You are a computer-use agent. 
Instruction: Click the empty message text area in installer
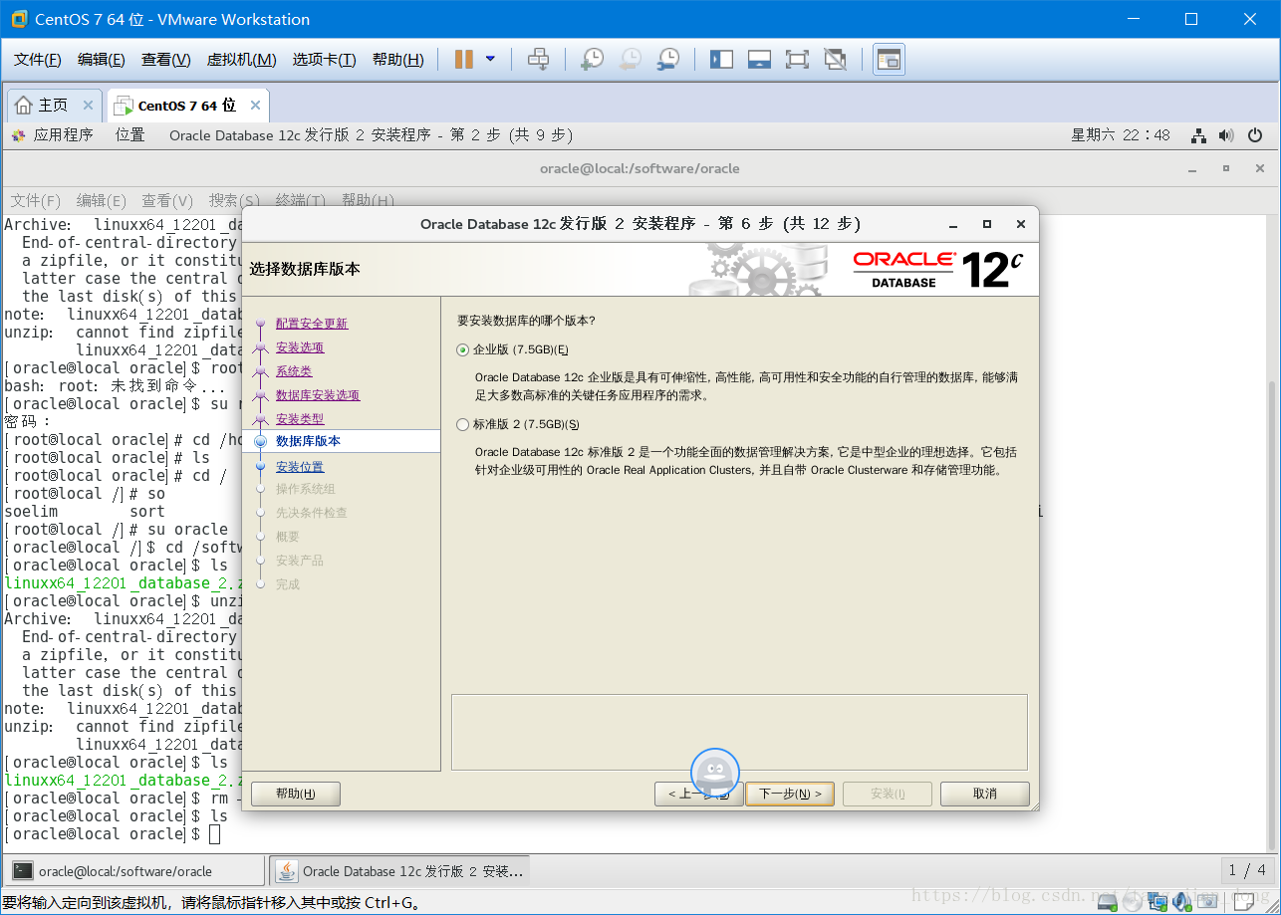coord(739,732)
